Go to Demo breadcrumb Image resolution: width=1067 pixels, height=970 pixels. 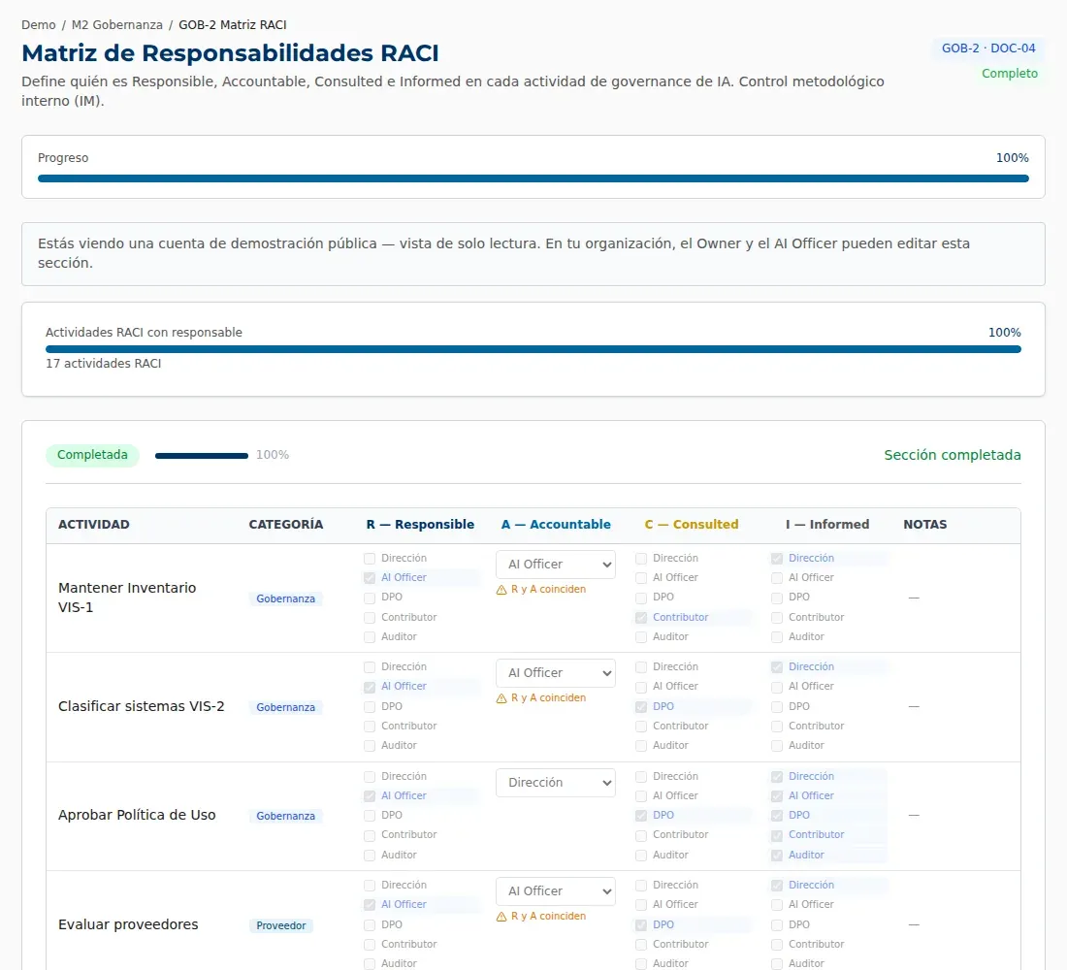click(38, 25)
